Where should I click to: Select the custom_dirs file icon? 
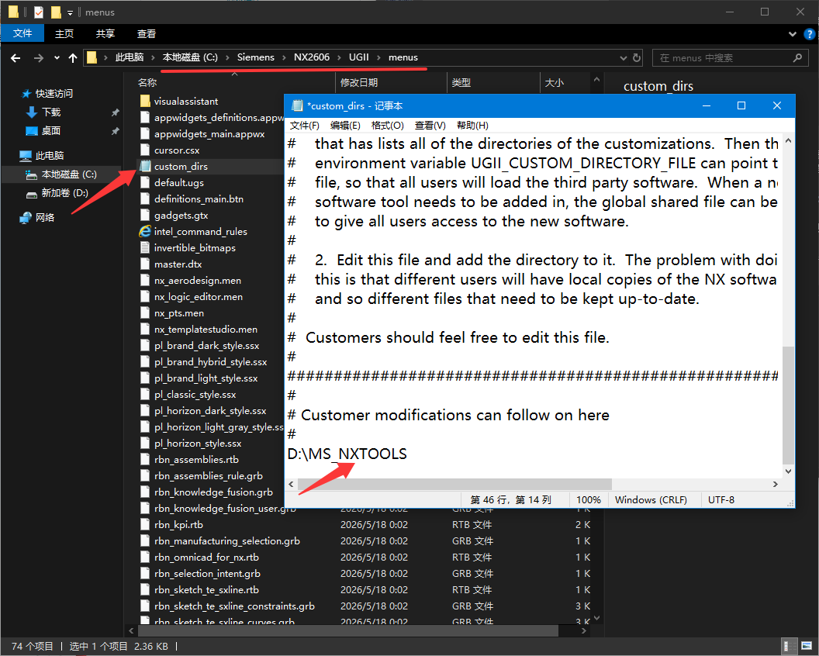tap(145, 166)
